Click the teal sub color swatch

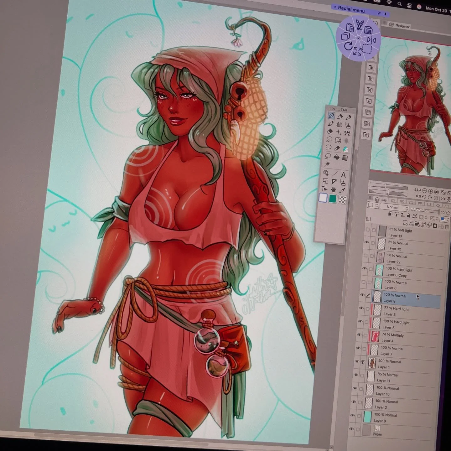tap(333, 199)
